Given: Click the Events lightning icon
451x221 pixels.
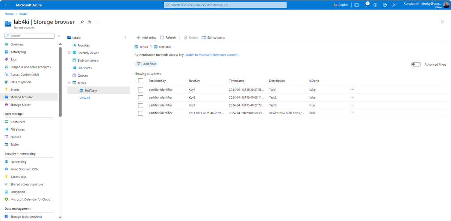Looking at the screenshot, I should point(7,90).
